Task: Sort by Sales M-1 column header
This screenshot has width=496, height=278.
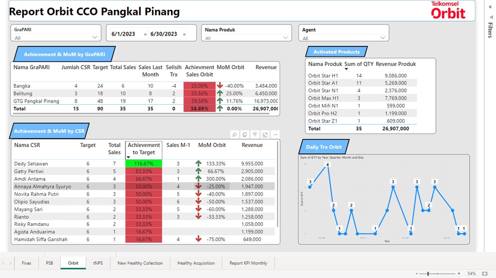Action: coord(178,145)
